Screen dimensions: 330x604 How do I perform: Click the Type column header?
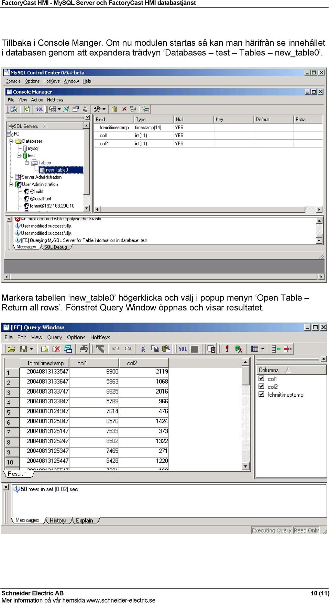154,119
